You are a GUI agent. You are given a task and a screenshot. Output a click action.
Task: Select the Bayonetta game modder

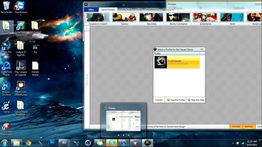[x=151, y=19]
